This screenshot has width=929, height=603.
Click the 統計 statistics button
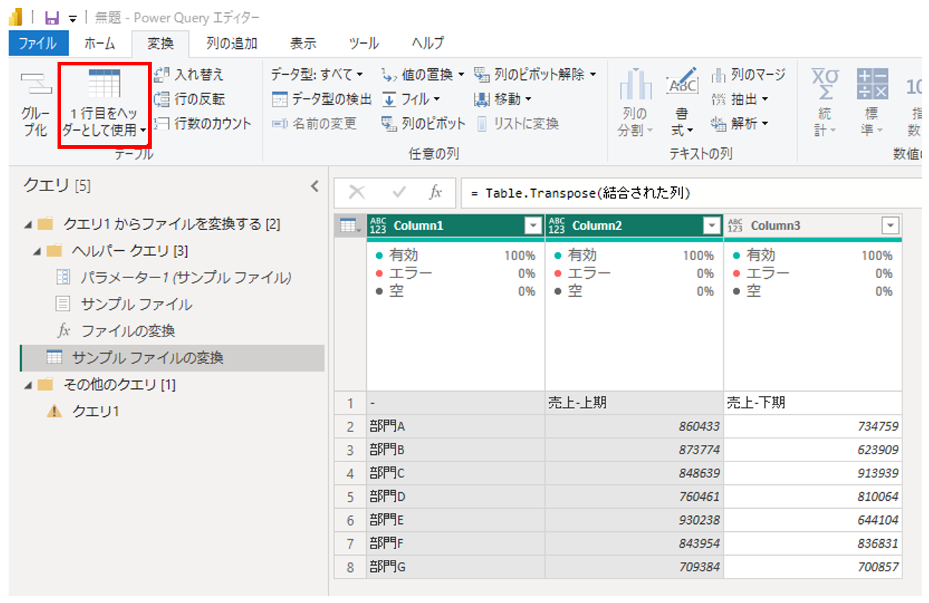click(824, 103)
